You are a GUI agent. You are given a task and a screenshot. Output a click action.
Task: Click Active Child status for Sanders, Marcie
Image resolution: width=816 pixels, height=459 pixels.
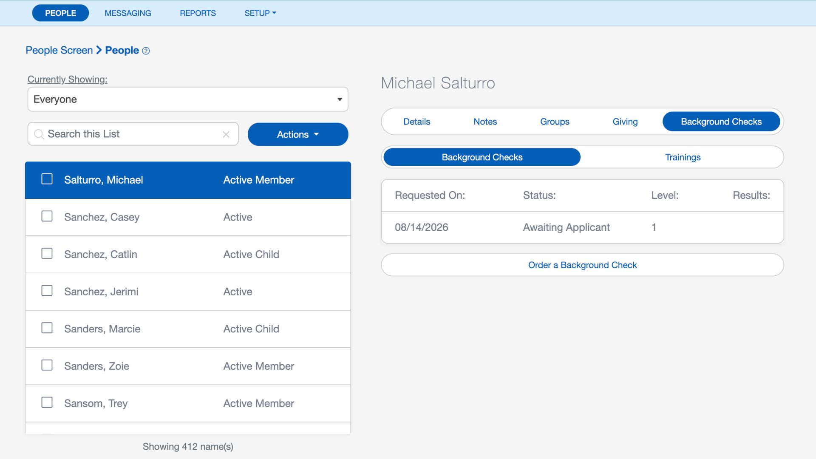(251, 329)
